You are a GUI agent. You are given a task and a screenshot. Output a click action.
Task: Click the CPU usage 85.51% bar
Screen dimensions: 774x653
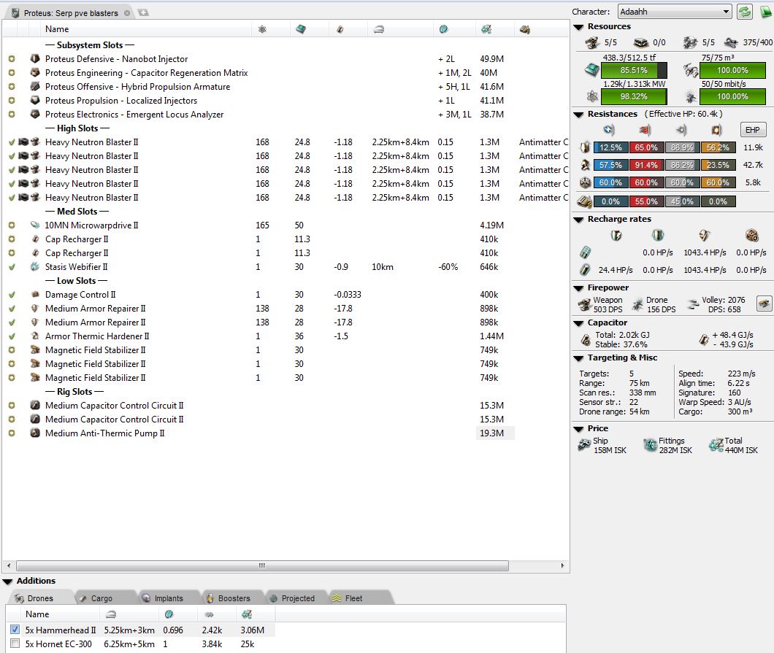tap(634, 70)
